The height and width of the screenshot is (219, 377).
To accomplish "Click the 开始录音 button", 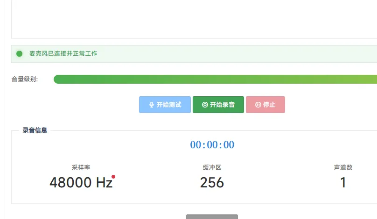I will click(218, 105).
